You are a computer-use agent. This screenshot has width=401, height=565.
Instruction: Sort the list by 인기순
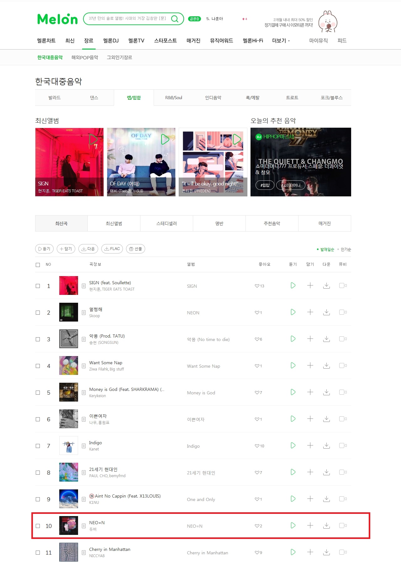pos(346,249)
